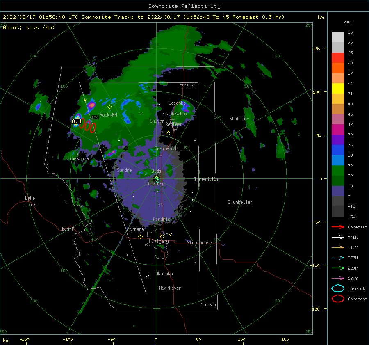This screenshot has height=345, width=369.
Task: Click the red forecast arrow legend icon
Action: pos(338,227)
